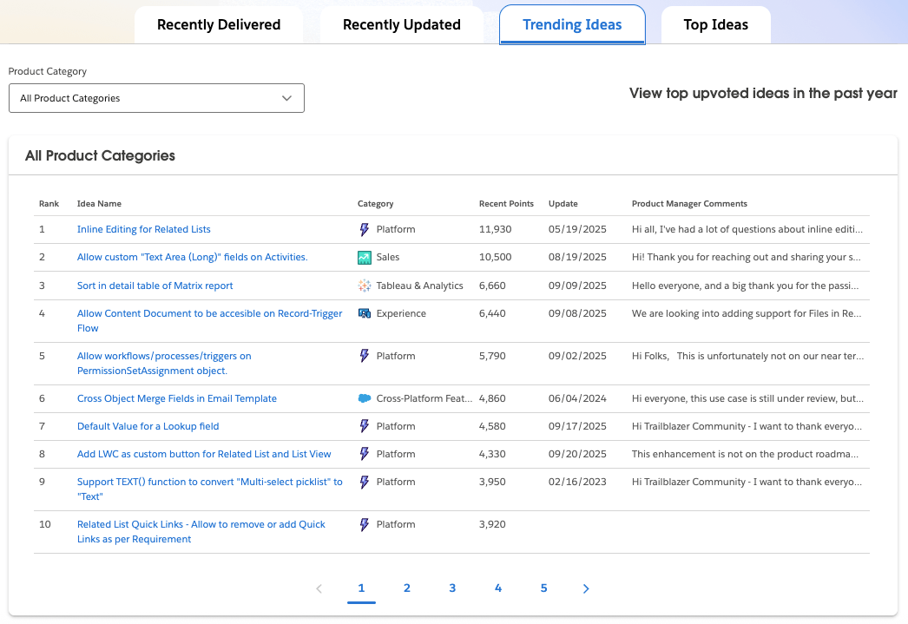Screen dimensions: 908x624
Task: Click the Cross-Platform cloud icon in row 6
Action: click(365, 398)
